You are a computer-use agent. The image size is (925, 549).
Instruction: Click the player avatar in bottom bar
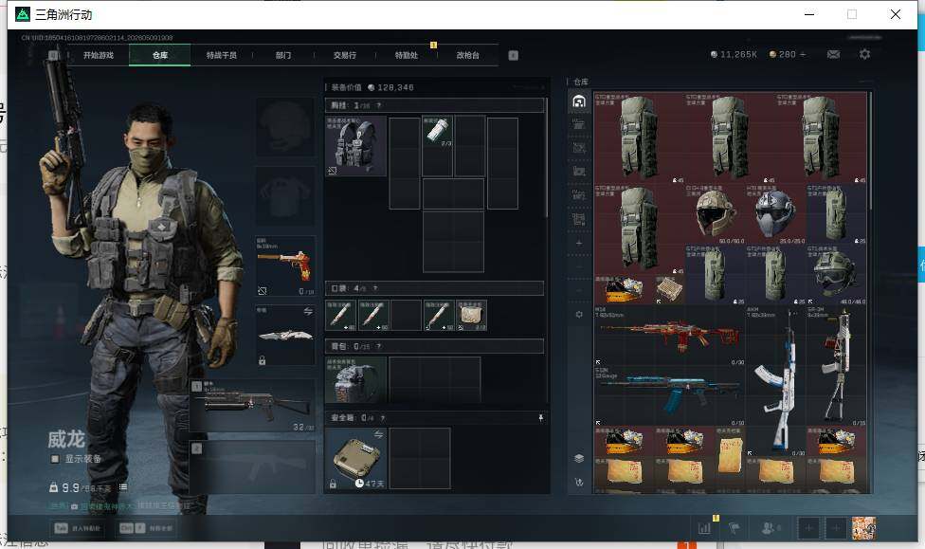pyautogui.click(x=863, y=528)
